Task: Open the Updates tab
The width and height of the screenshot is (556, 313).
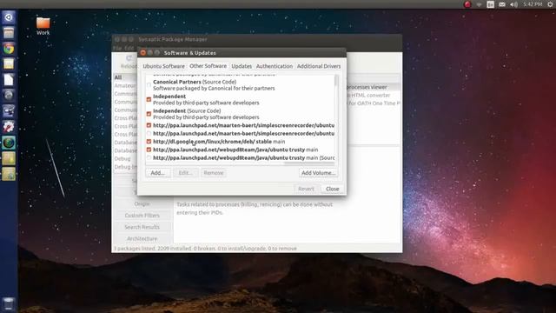Action: pyautogui.click(x=242, y=66)
